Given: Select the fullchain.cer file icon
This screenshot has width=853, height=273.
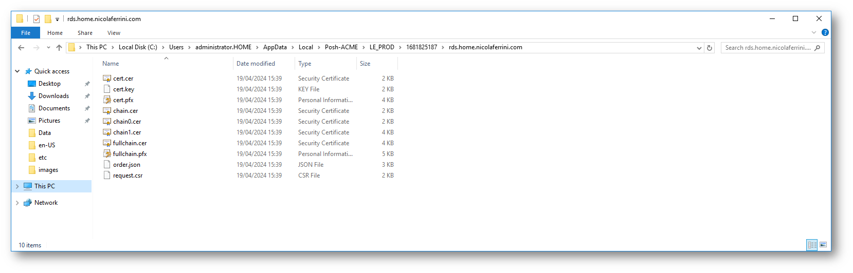Looking at the screenshot, I should [x=107, y=143].
